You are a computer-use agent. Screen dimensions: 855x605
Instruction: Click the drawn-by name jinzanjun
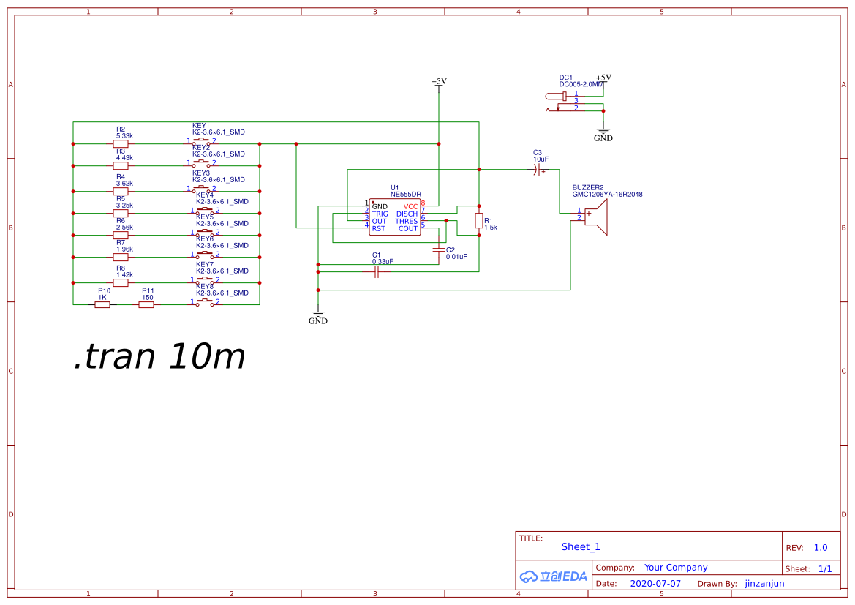tap(764, 584)
